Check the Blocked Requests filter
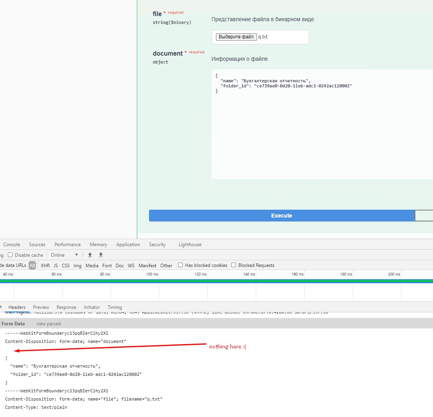 [234, 265]
